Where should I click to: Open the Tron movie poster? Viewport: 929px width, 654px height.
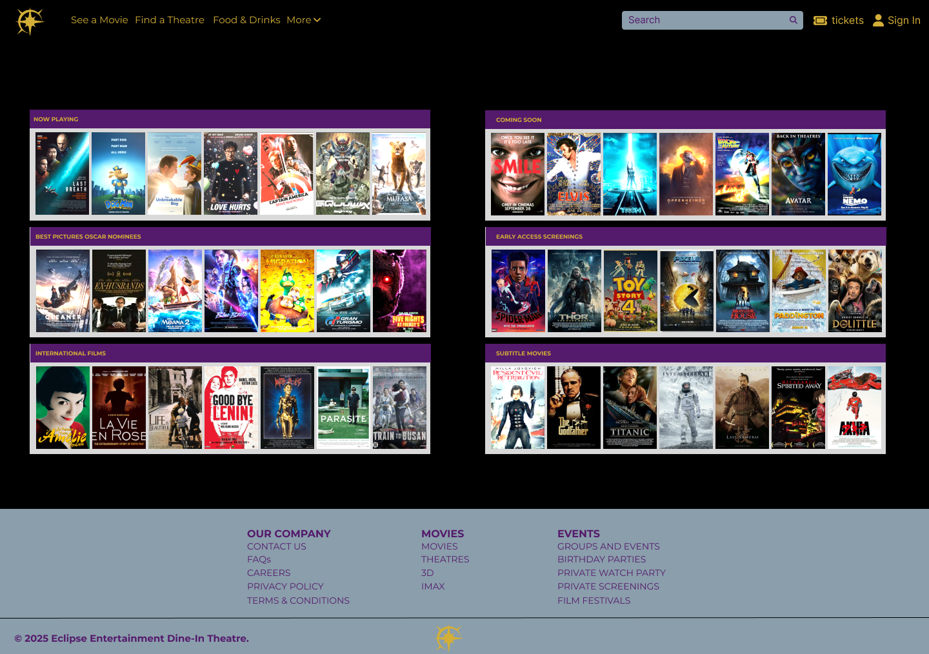click(x=630, y=174)
